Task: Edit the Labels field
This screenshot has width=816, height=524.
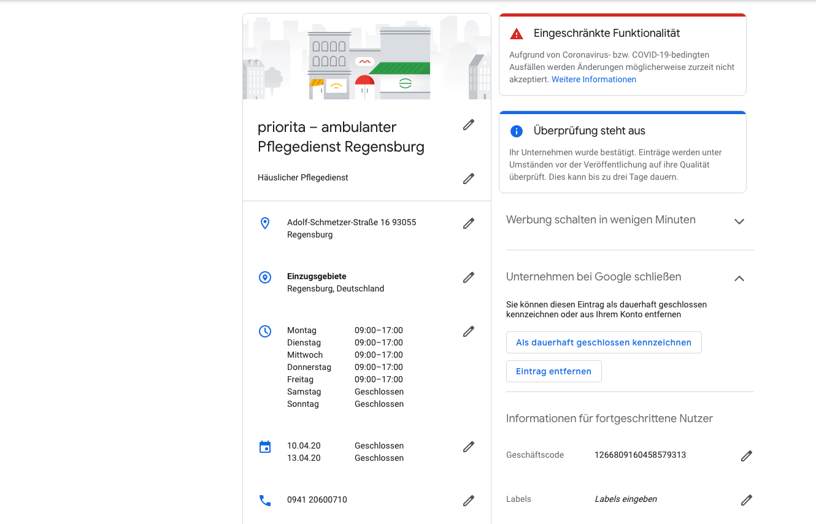Action: click(x=746, y=499)
